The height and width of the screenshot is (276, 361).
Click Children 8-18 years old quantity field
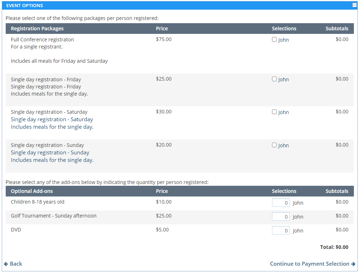[281, 203]
